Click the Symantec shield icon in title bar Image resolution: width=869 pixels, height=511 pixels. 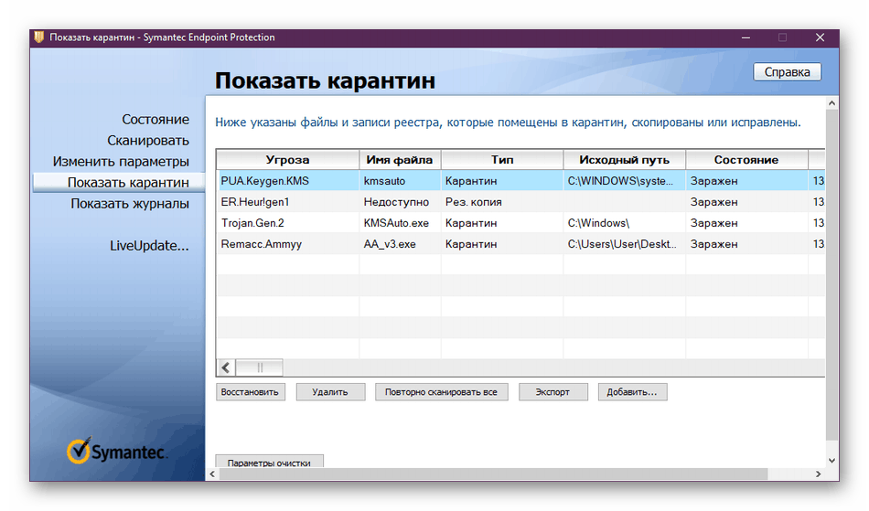click(38, 37)
